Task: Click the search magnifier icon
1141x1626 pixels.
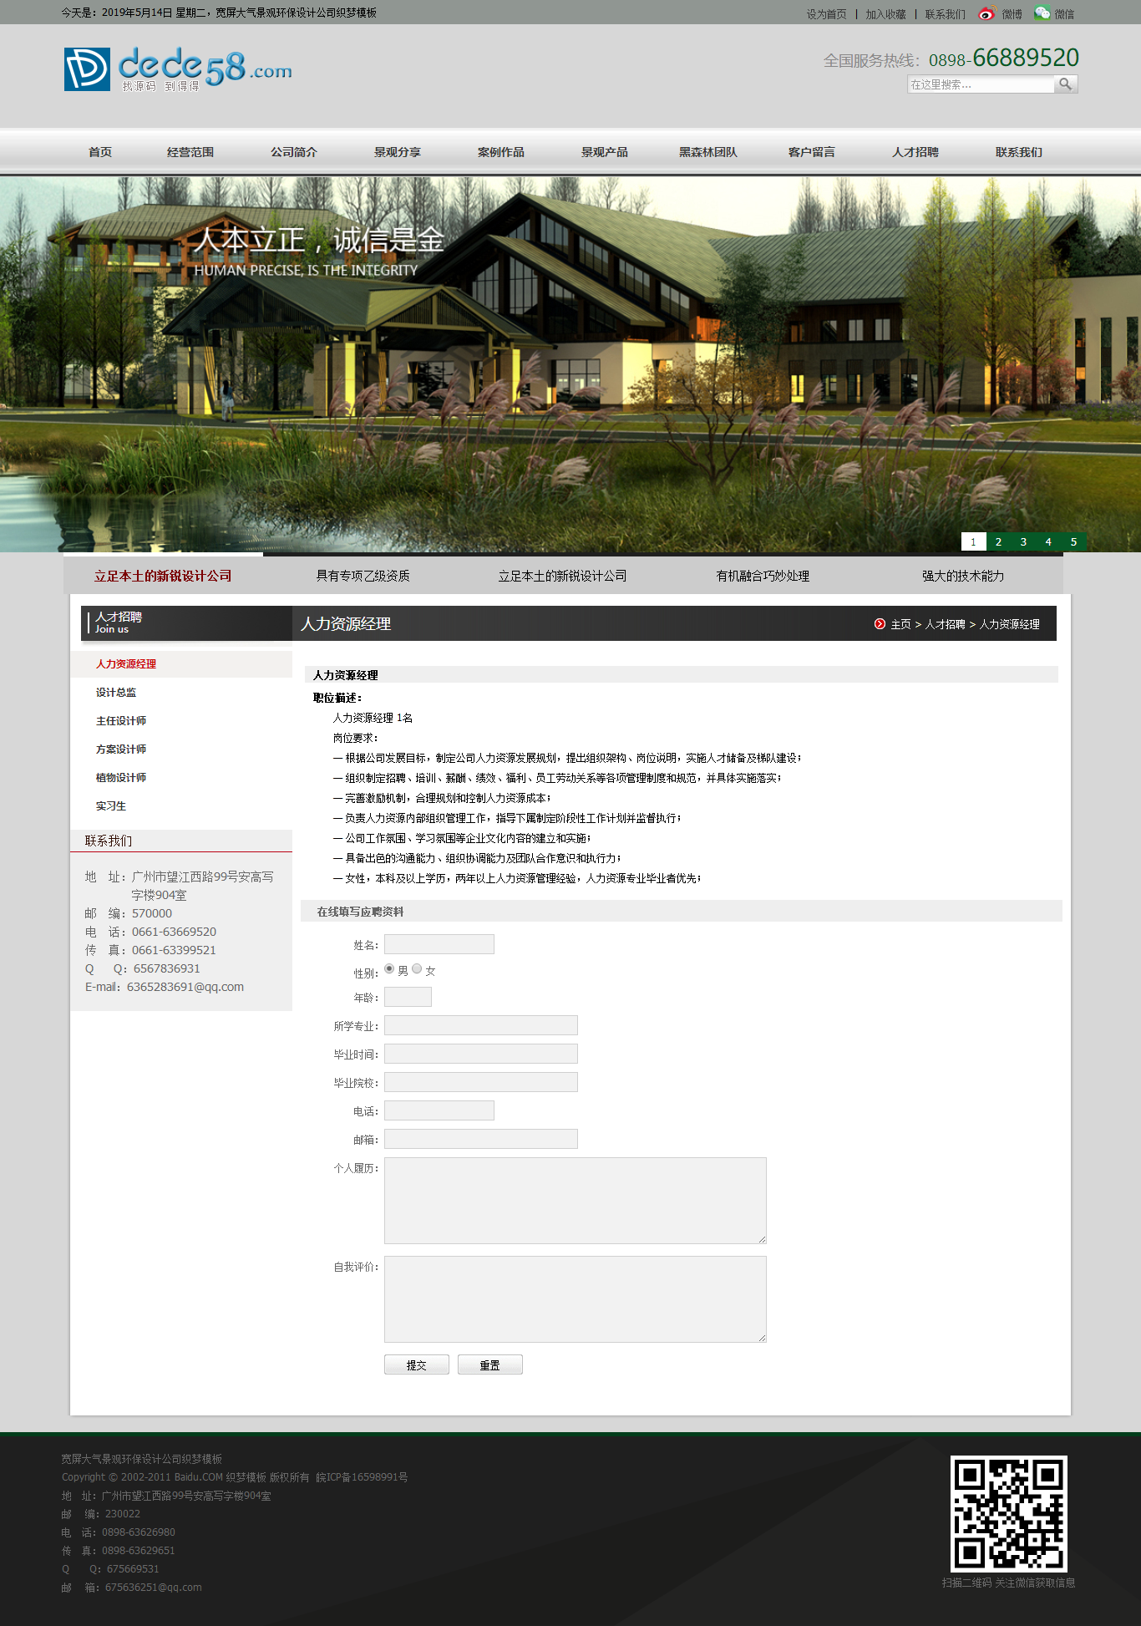Action: tap(1065, 84)
